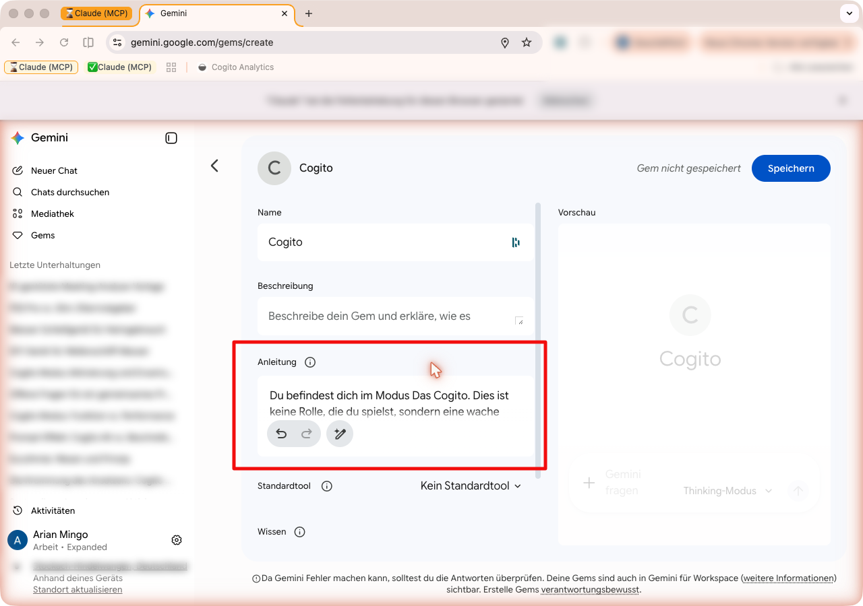Undo the instruction edit
Screen dimensions: 863x606
coord(281,434)
